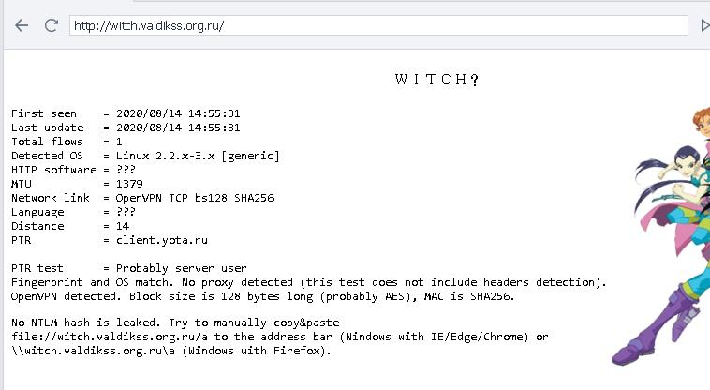Click the Probably server user result
Viewport: 710px width, 390px height.
click(181, 268)
